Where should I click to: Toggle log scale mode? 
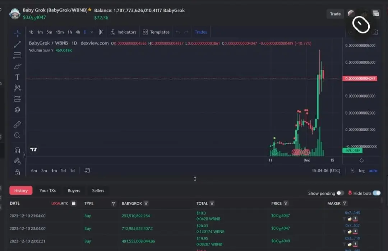(362, 171)
